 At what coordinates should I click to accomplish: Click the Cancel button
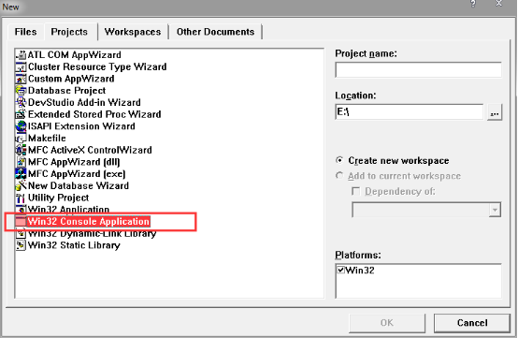click(472, 323)
